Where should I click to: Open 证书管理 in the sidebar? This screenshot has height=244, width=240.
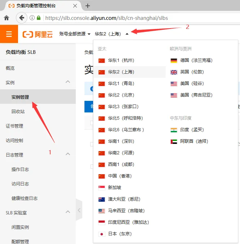click(14, 126)
